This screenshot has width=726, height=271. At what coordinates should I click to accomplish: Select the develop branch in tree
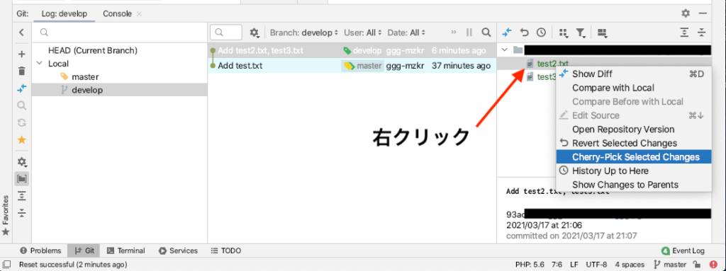click(x=87, y=90)
